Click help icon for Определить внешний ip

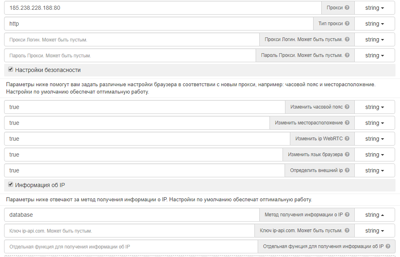click(x=347, y=170)
